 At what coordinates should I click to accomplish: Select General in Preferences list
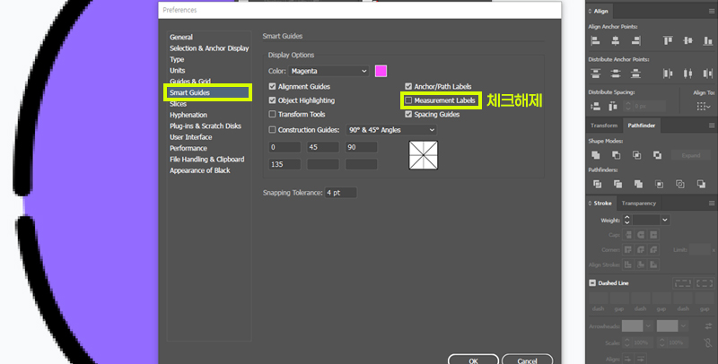click(x=181, y=37)
